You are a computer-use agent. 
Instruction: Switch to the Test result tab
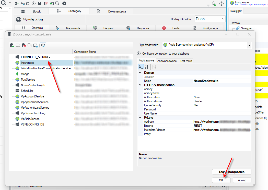[186, 61]
